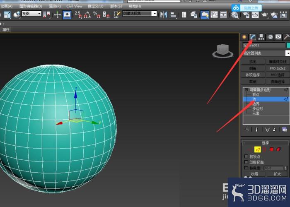Screen dimensions: 290x207
Task: Click the select and manipulate crosshair icon
Action: 58,14
